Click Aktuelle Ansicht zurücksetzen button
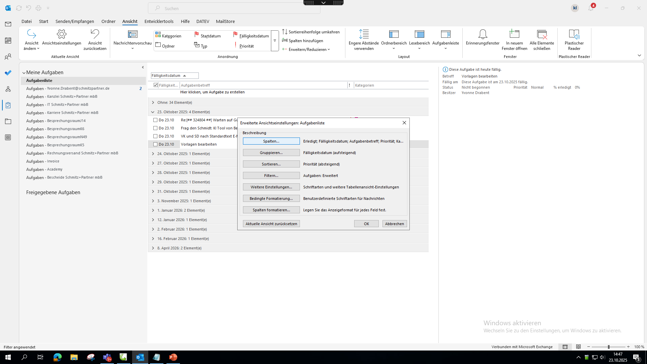This screenshot has height=364, width=647. 271,224
